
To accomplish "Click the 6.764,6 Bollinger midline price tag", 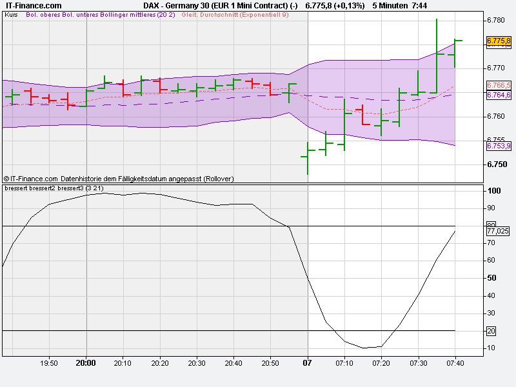I will pyautogui.click(x=497, y=94).
